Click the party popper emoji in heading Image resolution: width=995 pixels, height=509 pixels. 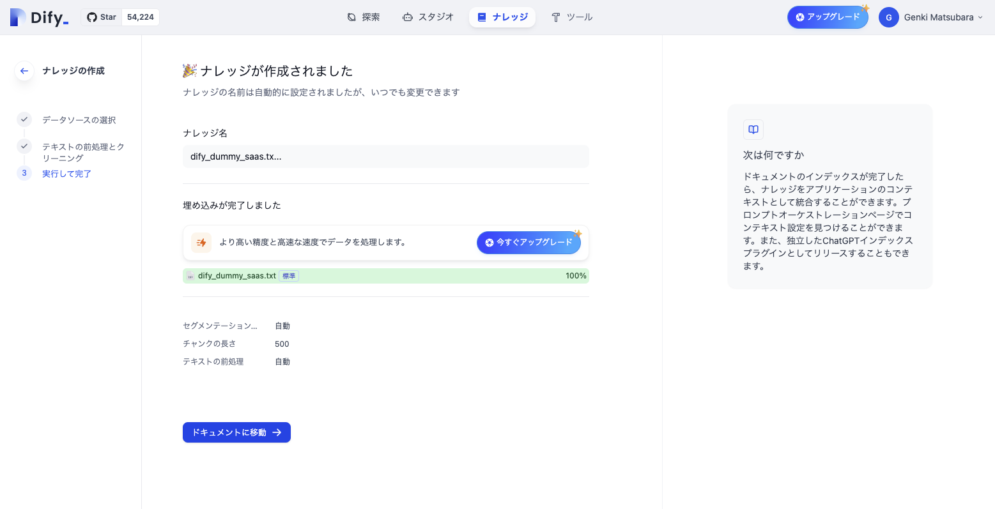(190, 71)
